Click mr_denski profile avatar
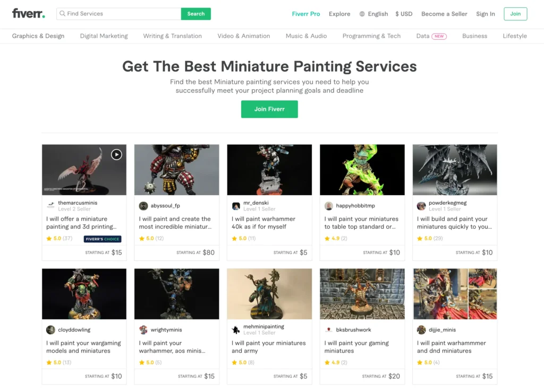Viewport: 544px width, 392px height. pyautogui.click(x=236, y=206)
